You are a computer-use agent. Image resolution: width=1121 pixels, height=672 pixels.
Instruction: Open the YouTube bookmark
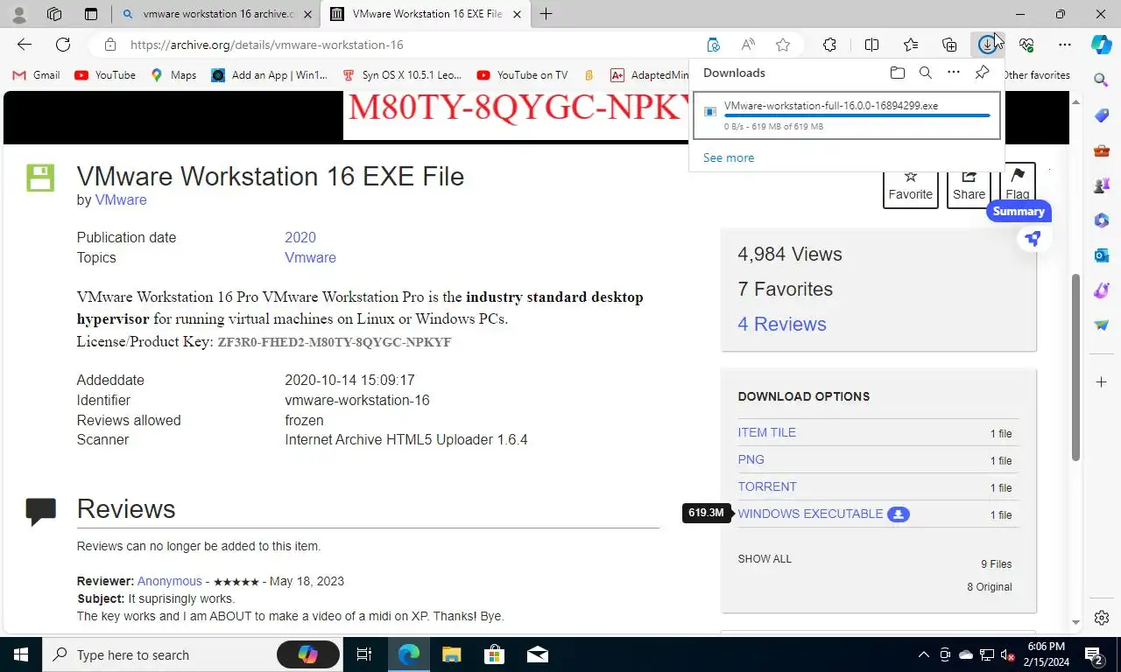(105, 75)
